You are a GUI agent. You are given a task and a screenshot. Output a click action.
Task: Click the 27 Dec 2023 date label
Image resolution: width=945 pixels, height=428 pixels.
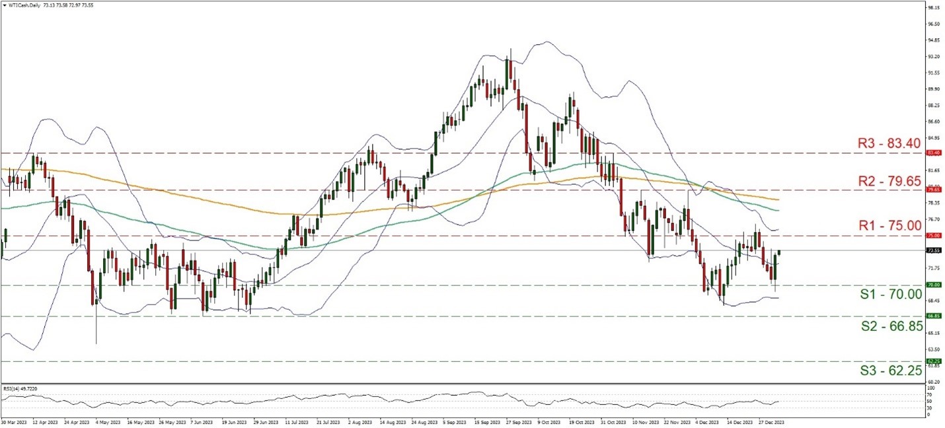(771, 421)
